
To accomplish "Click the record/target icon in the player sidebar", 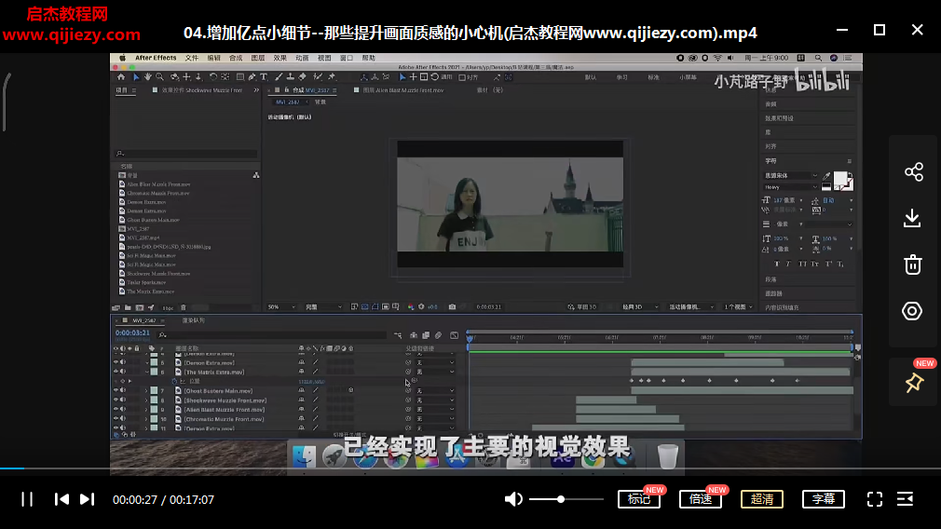I will 912,311.
